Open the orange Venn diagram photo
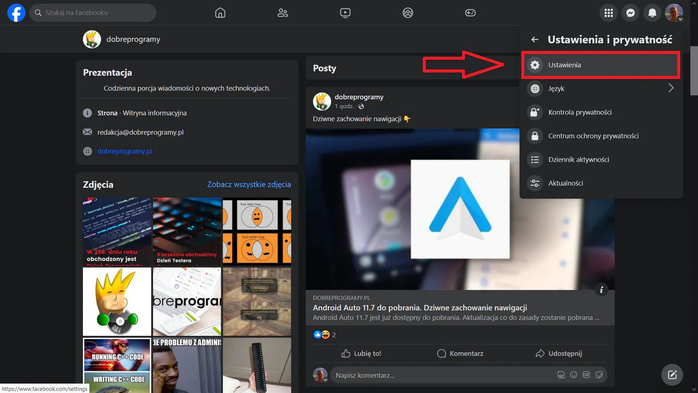 click(x=257, y=232)
